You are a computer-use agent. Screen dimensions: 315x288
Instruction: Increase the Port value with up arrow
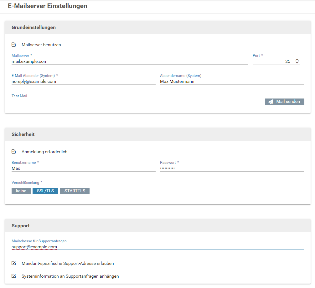pos(297,60)
